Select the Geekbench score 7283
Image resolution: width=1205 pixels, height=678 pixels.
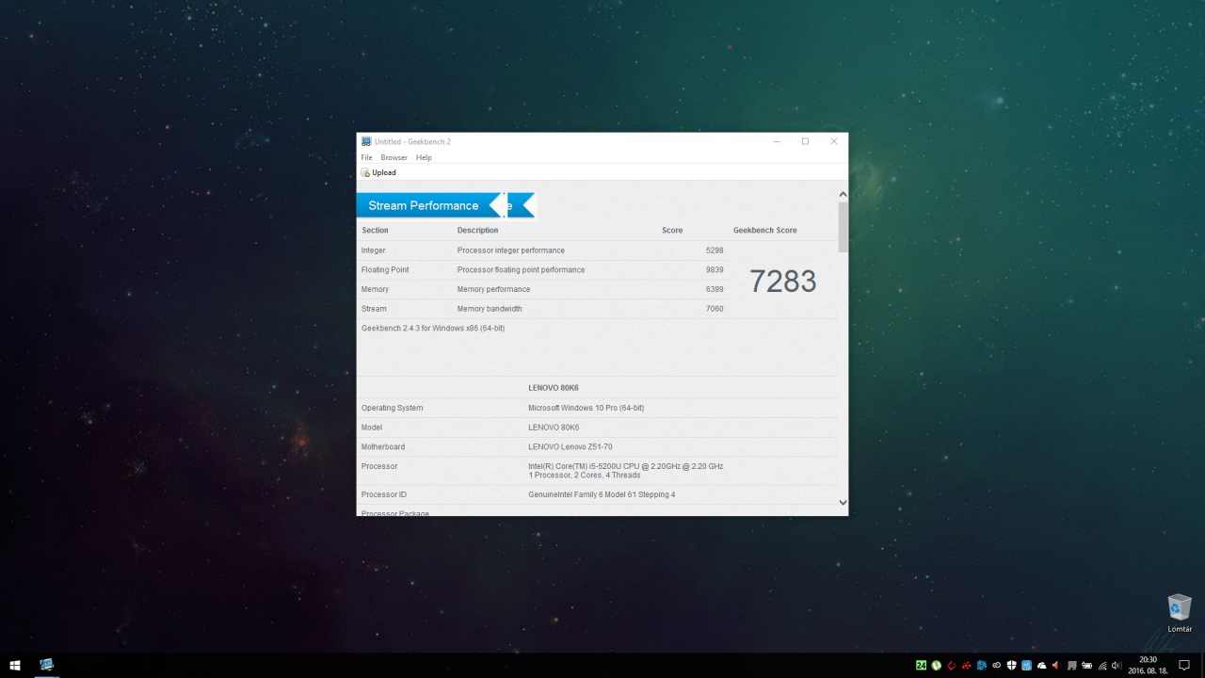click(x=782, y=281)
